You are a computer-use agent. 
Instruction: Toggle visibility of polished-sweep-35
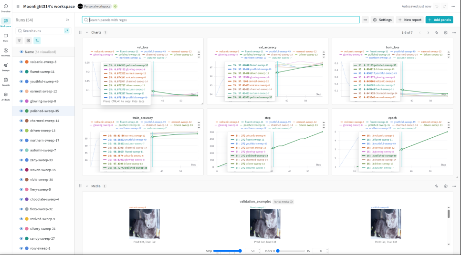click(x=21, y=111)
